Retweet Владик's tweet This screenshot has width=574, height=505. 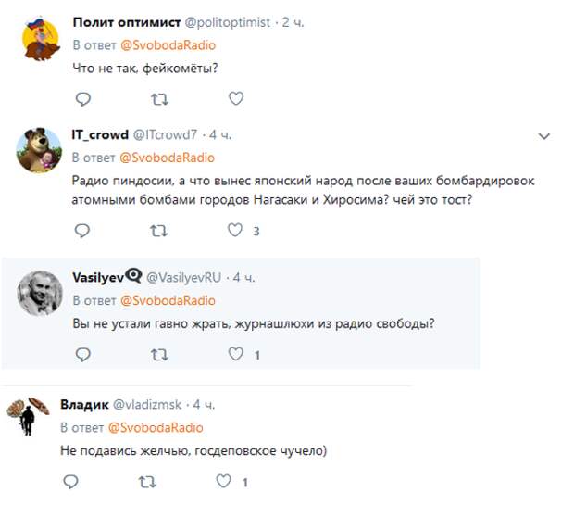[147, 482]
